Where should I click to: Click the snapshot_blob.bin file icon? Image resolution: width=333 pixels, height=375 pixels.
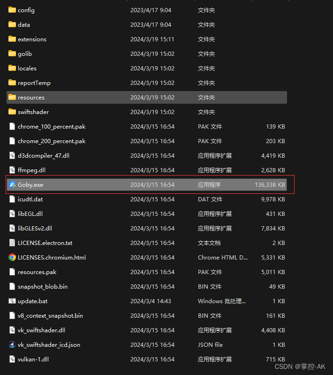click(x=12, y=286)
